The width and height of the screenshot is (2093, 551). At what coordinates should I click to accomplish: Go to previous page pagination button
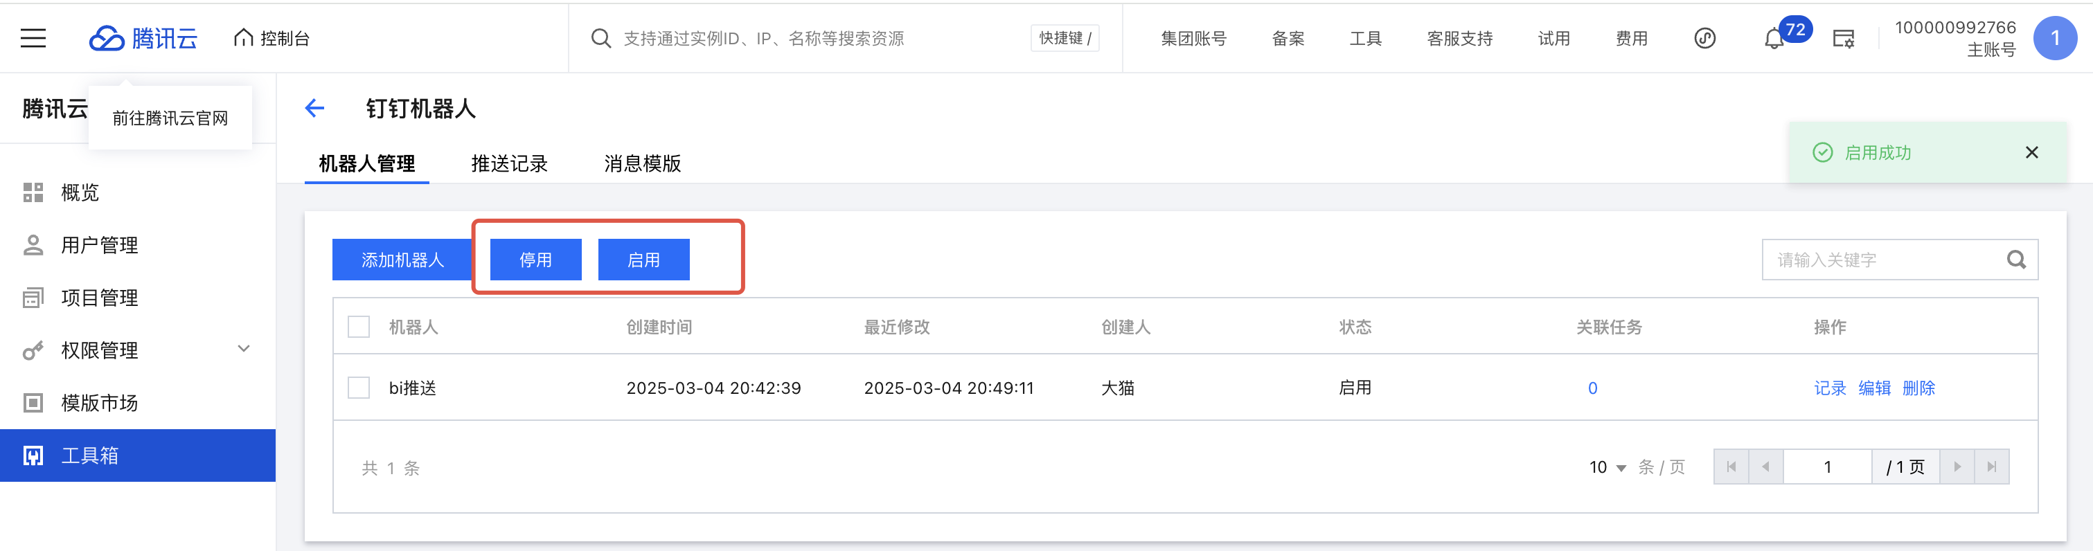[1765, 467]
